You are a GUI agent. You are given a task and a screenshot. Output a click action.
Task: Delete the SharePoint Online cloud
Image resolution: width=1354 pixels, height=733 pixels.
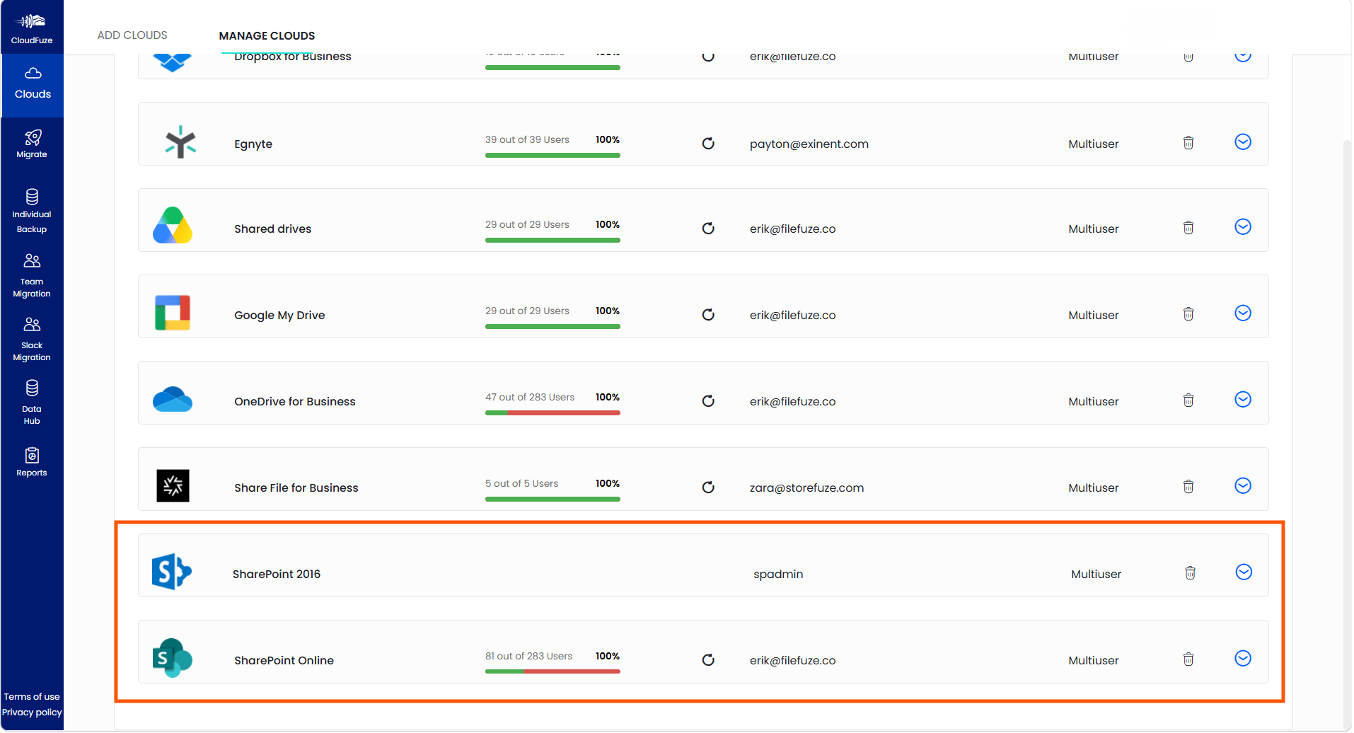coord(1188,659)
